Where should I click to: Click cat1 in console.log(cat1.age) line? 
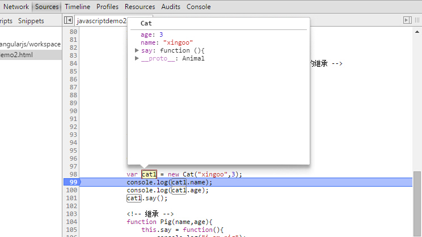coord(179,190)
